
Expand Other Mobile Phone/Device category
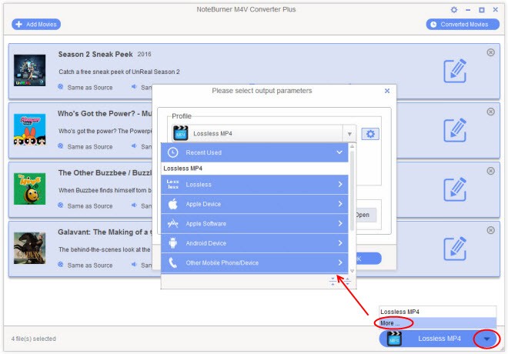coord(254,262)
